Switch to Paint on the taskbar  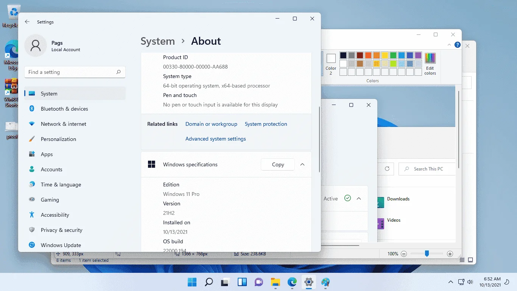325,282
